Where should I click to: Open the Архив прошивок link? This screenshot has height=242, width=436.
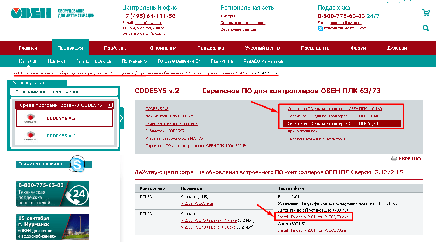(x=302, y=131)
